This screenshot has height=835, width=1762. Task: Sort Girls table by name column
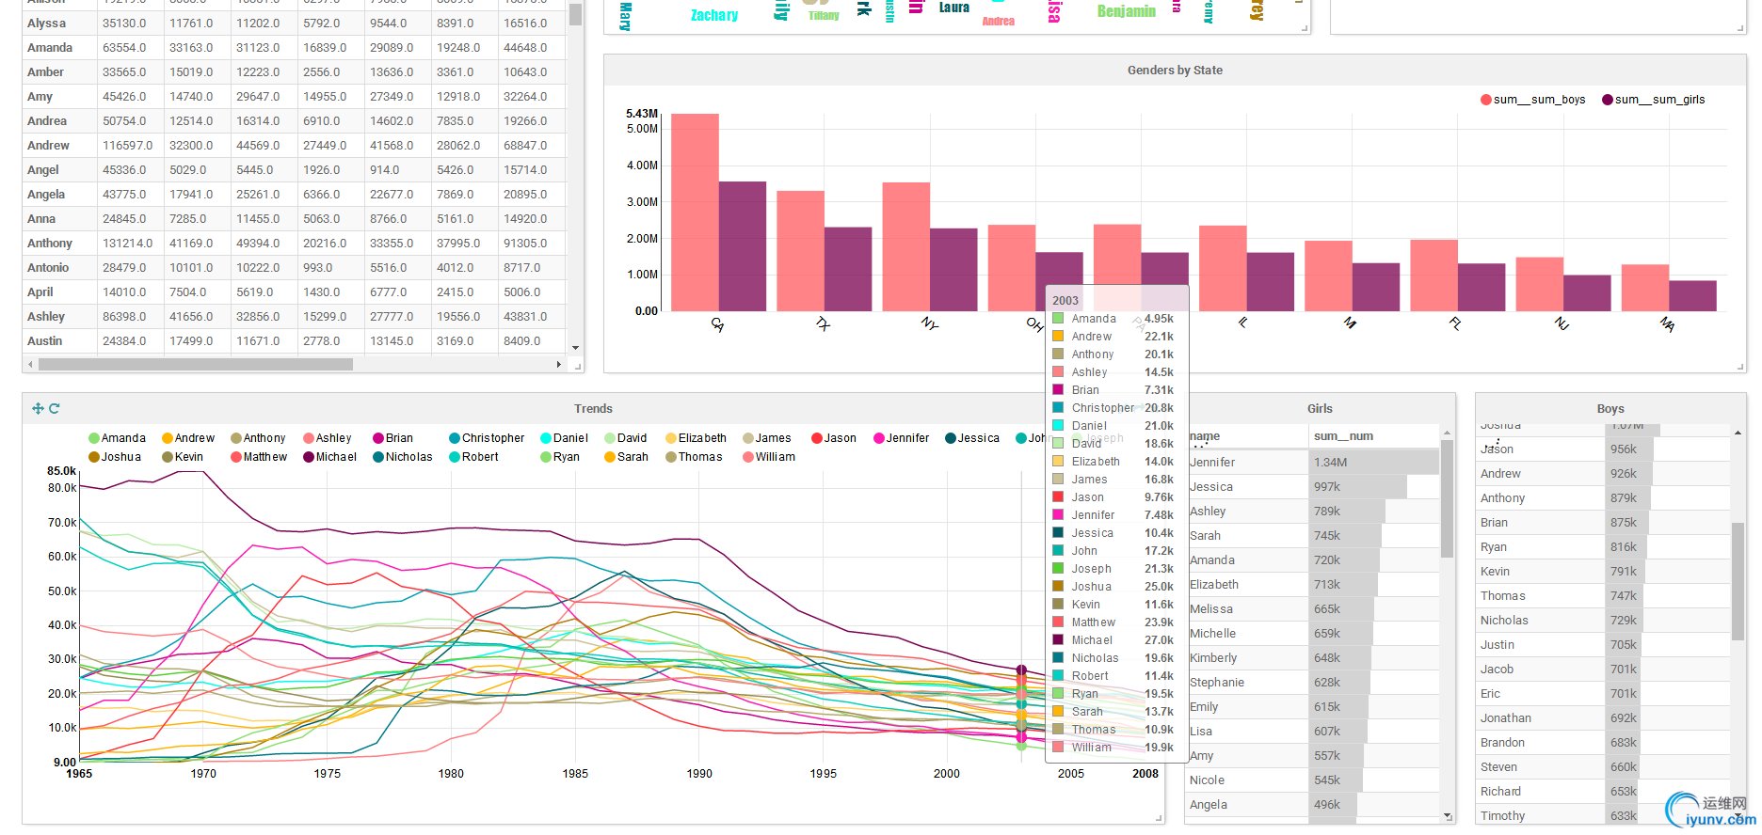click(x=1205, y=436)
